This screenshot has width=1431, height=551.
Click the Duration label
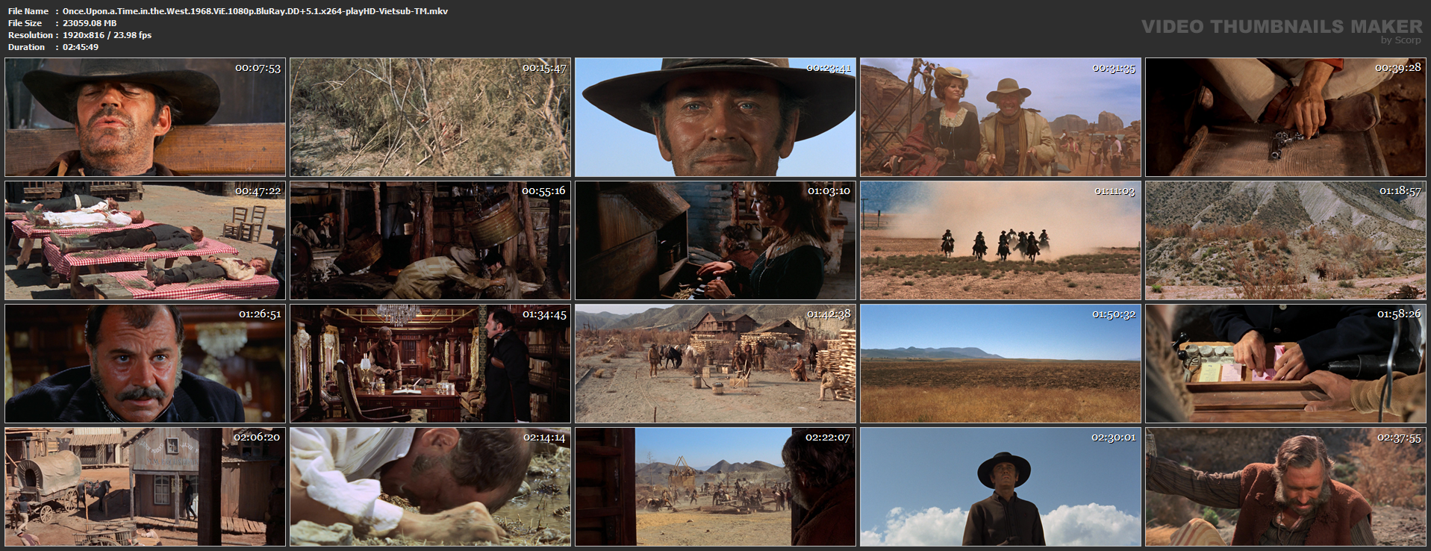27,47
